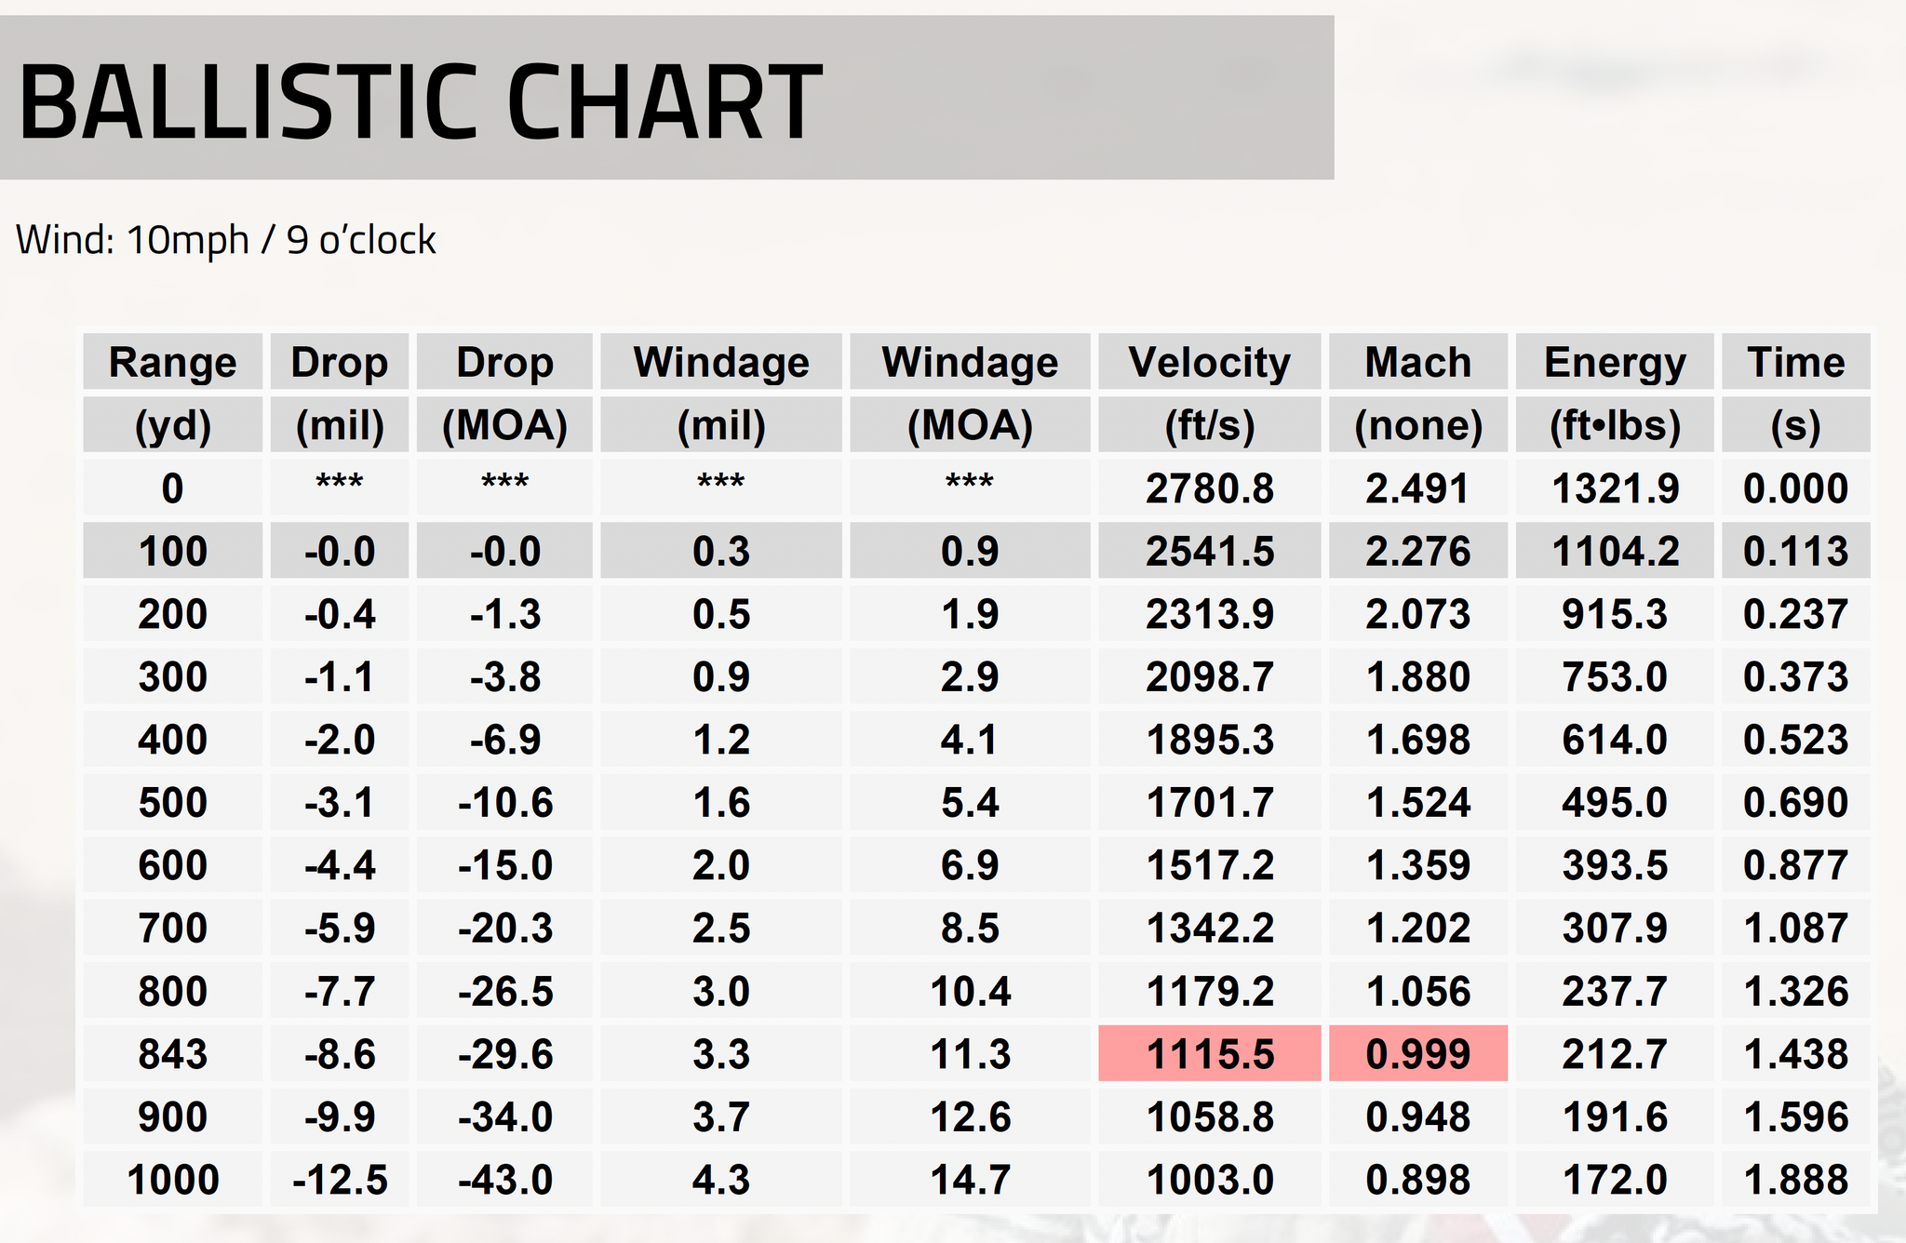Click the 500 yard range cell
This screenshot has width=1906, height=1243.
pyautogui.click(x=172, y=802)
